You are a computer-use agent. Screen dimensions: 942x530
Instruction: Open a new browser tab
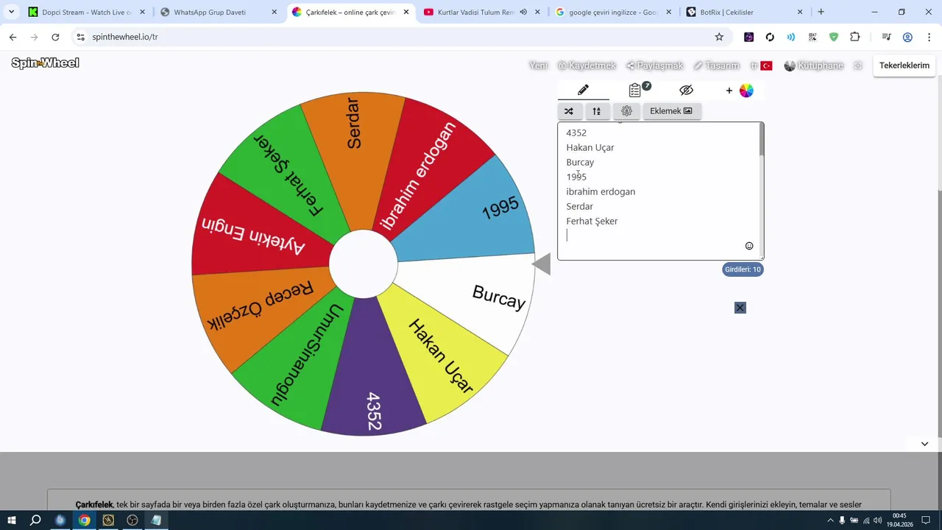click(821, 13)
